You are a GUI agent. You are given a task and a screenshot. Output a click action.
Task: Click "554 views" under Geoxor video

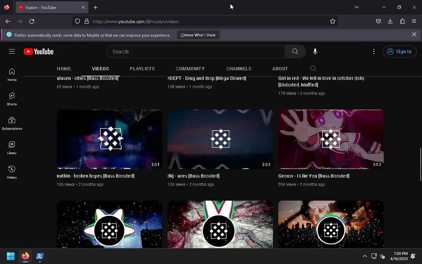pyautogui.click(x=287, y=184)
